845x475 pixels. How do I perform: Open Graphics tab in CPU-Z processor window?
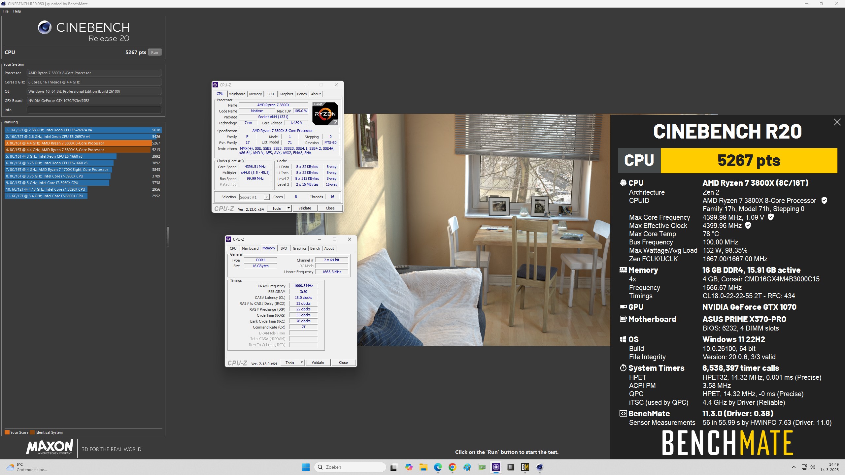click(286, 94)
